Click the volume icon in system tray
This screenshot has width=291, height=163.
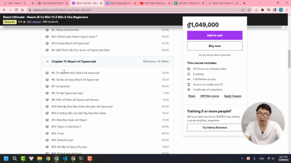[273, 158]
